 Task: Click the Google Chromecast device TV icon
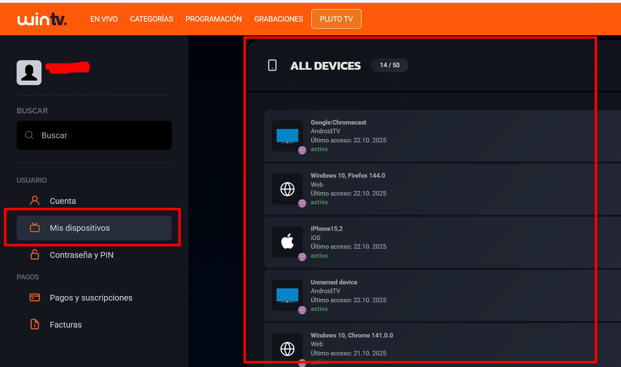click(x=287, y=136)
